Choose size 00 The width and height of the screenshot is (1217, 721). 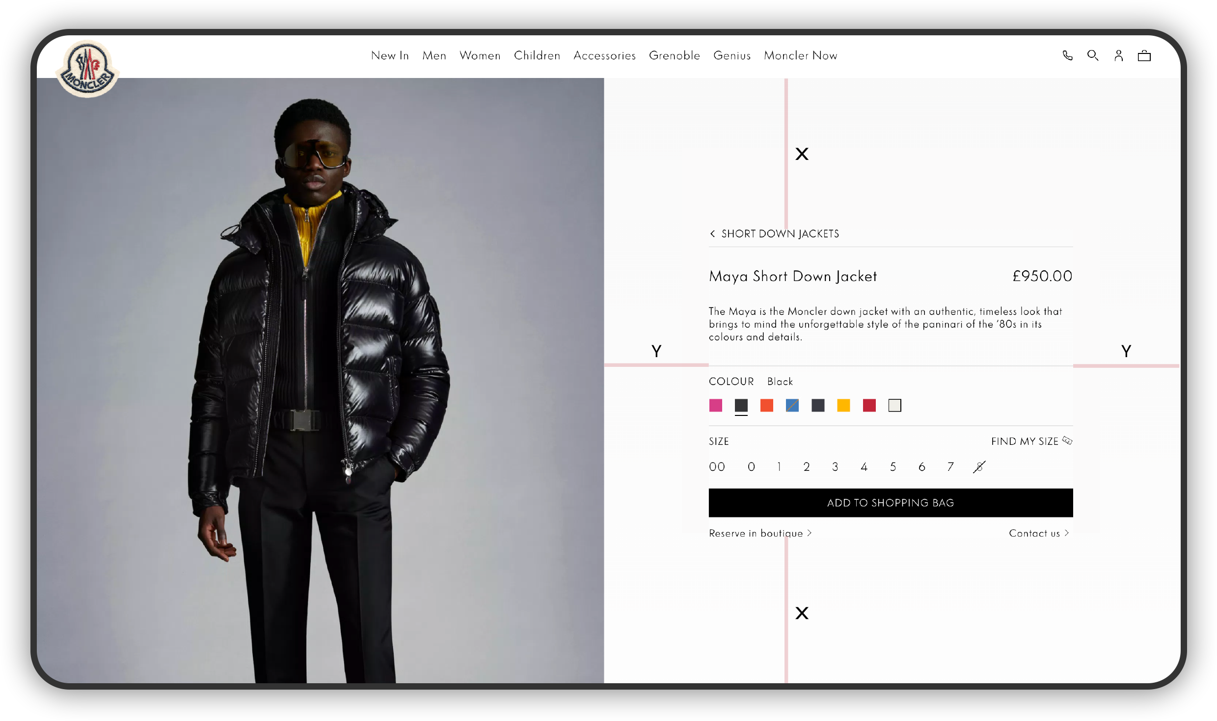tap(717, 466)
